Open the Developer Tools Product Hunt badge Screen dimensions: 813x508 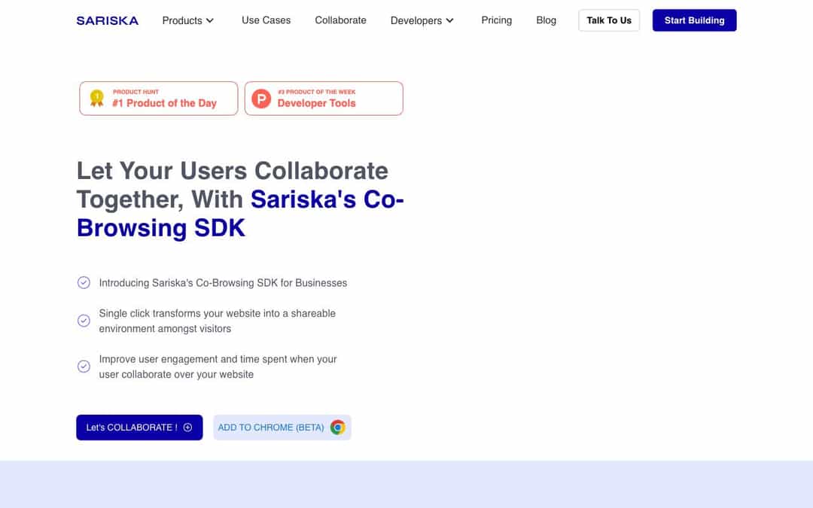pyautogui.click(x=324, y=99)
